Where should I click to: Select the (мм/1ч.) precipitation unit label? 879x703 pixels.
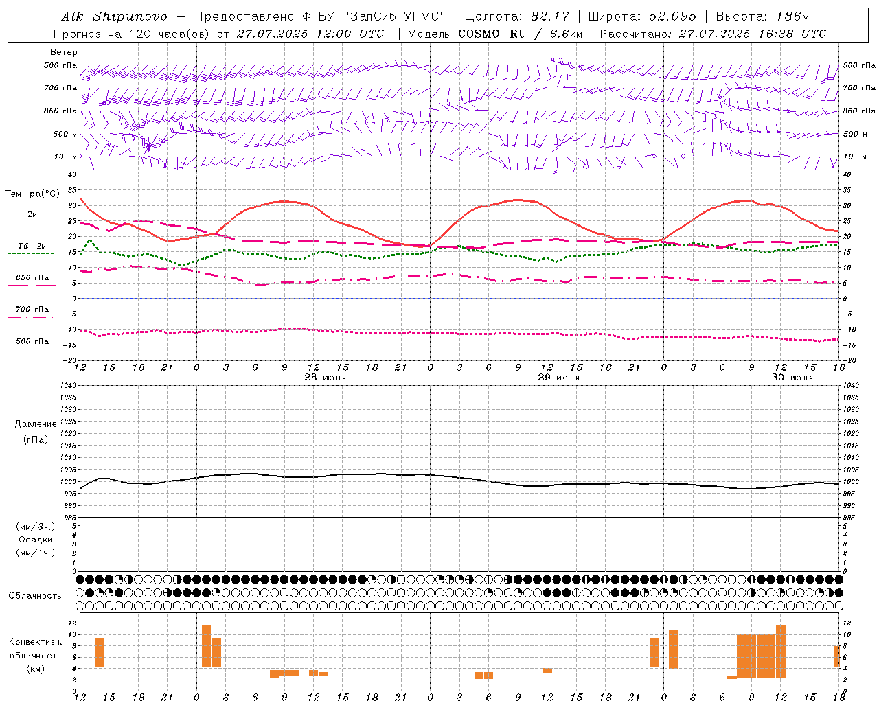(x=36, y=553)
